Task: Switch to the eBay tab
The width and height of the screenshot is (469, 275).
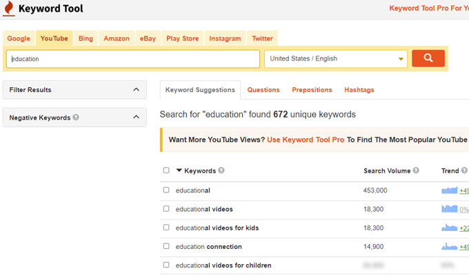Action: [148, 38]
